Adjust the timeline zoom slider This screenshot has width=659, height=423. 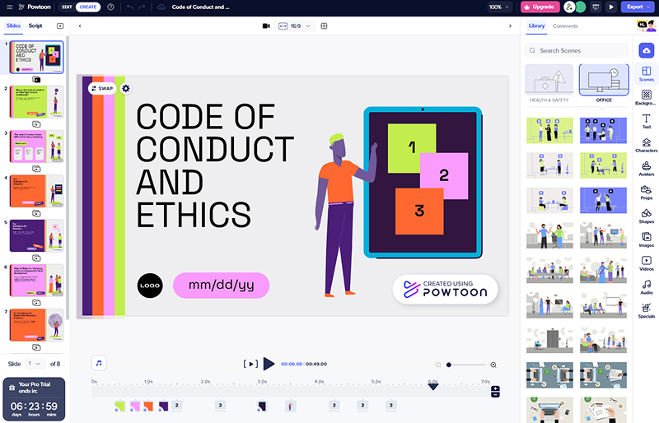[x=449, y=365]
